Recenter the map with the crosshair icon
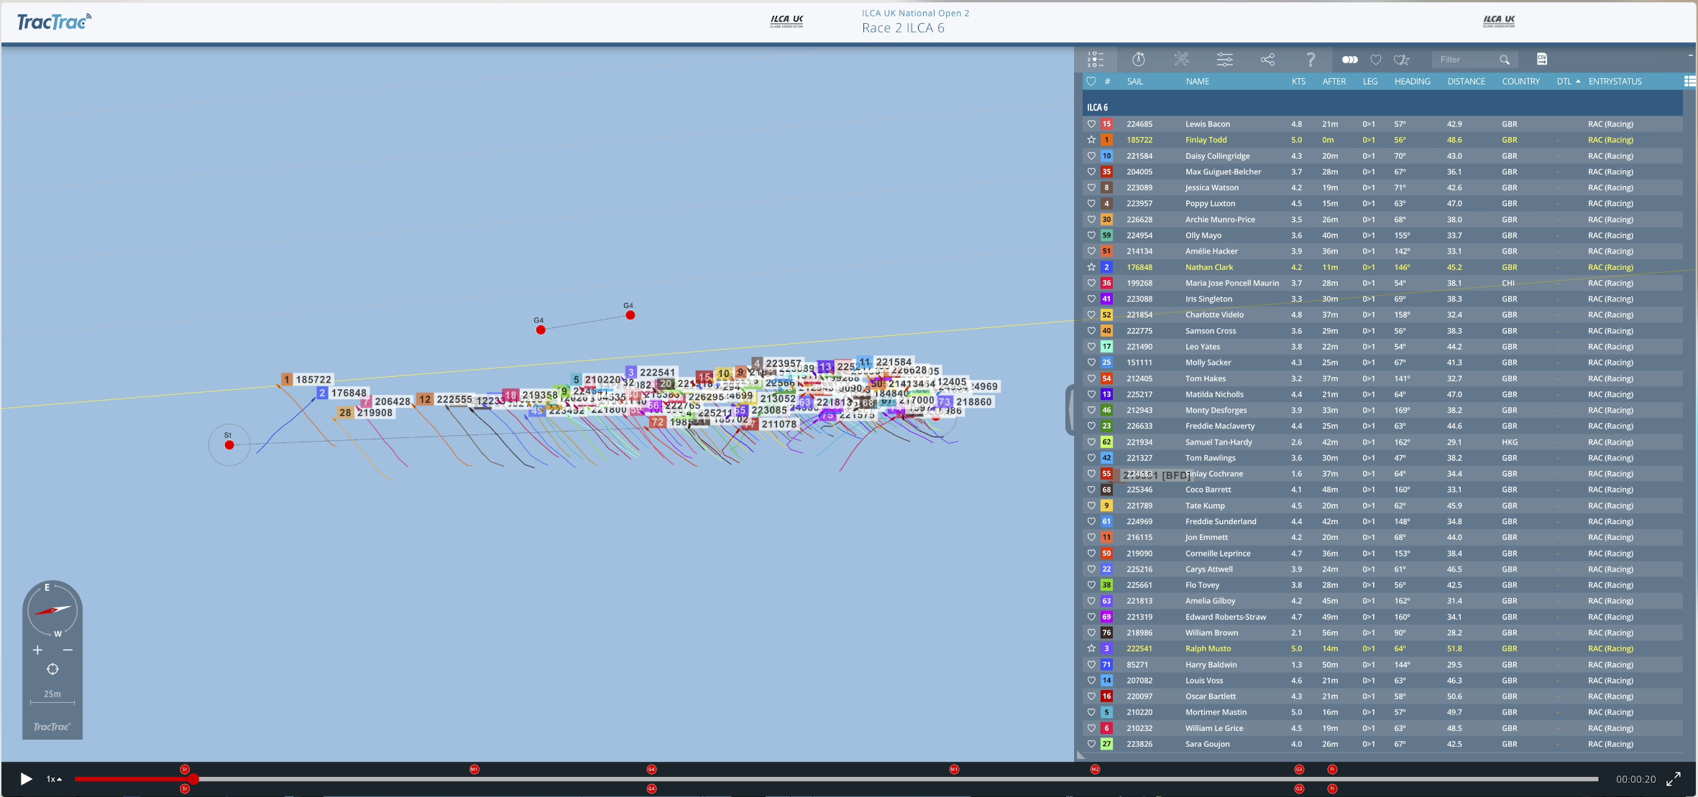This screenshot has width=1698, height=797. 52,669
